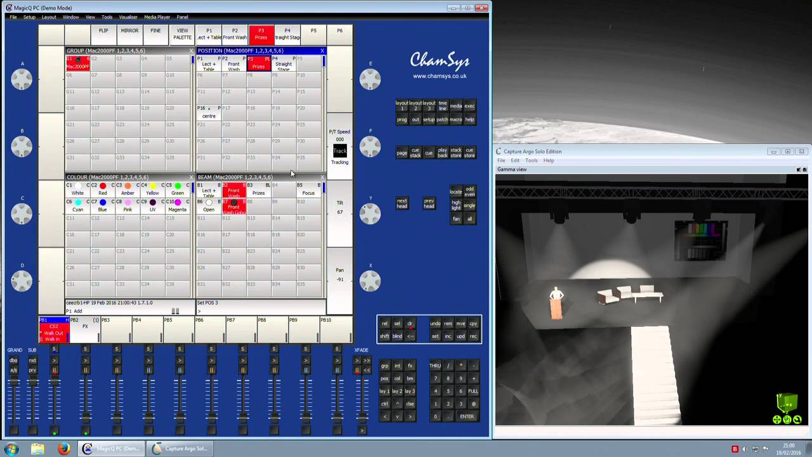Click the ENTER keypad button

click(467, 416)
